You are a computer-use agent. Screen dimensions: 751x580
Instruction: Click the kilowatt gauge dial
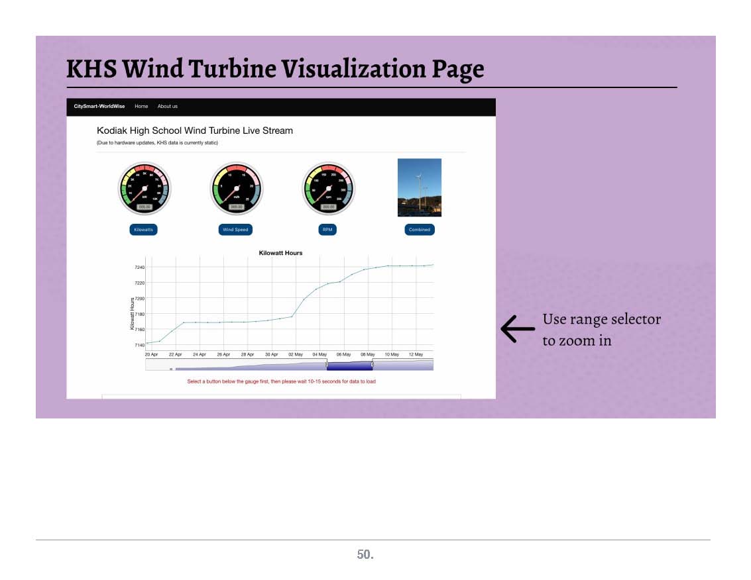click(x=144, y=188)
